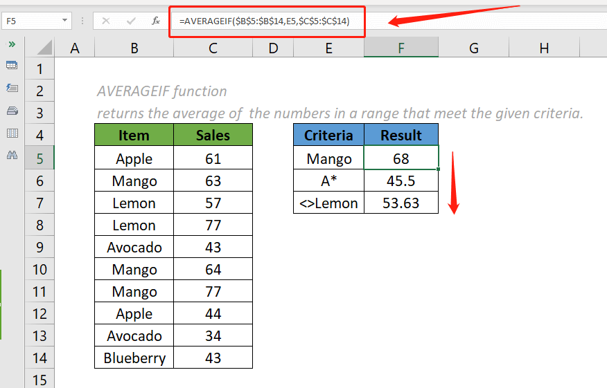Click the green Sales header cell

tap(213, 136)
